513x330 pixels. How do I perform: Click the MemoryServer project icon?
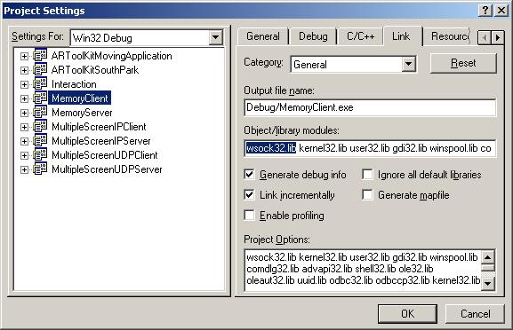(x=40, y=113)
